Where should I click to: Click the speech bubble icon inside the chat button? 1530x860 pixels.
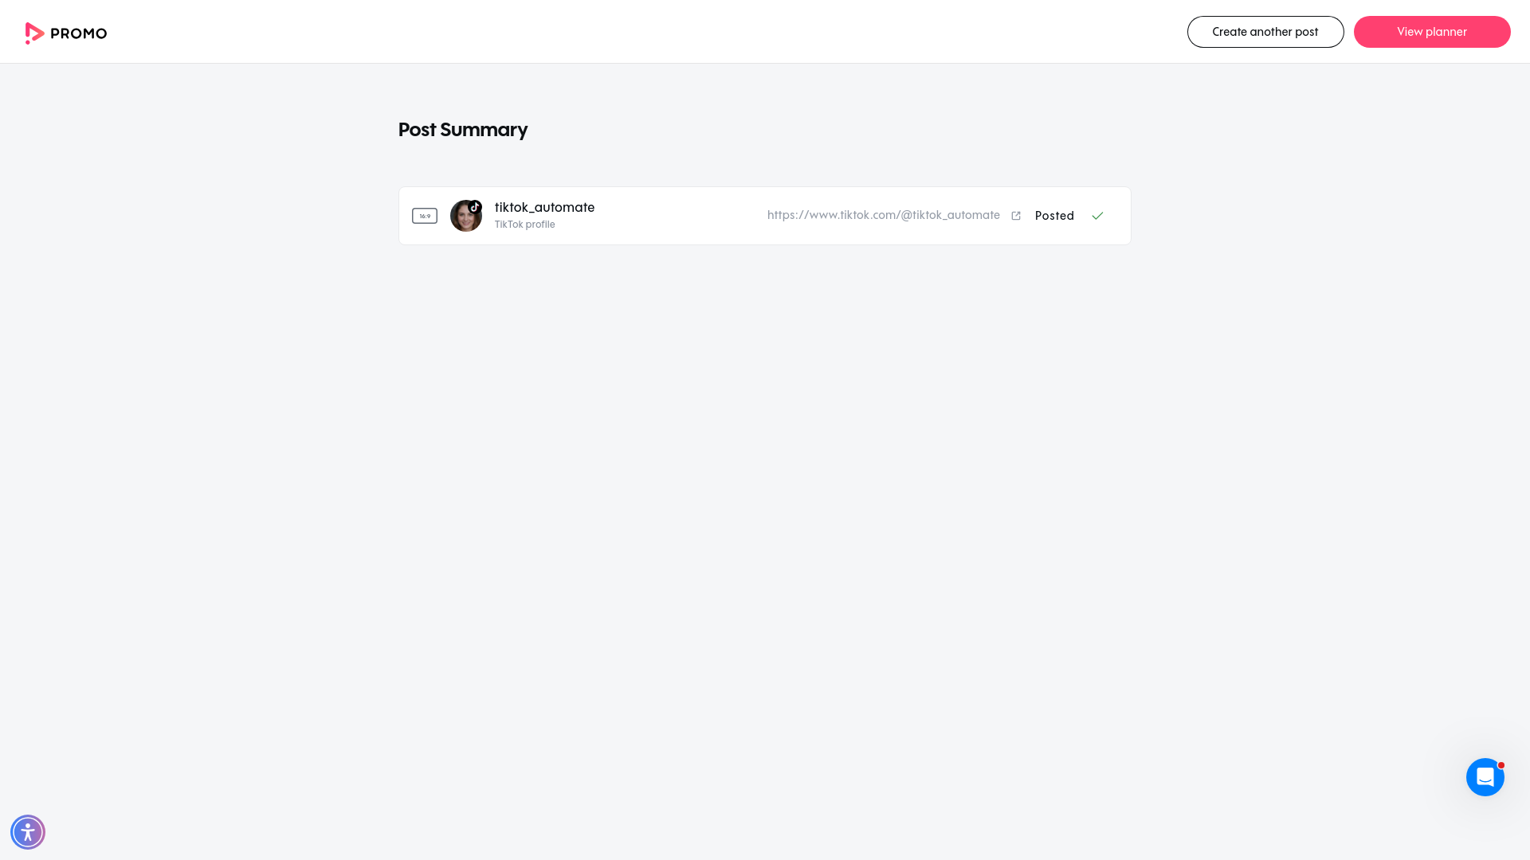click(x=1485, y=776)
